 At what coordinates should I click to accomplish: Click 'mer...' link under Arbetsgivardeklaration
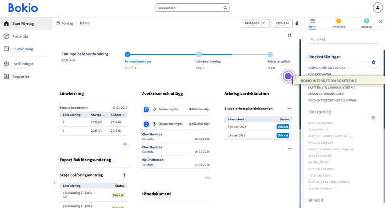290,149
